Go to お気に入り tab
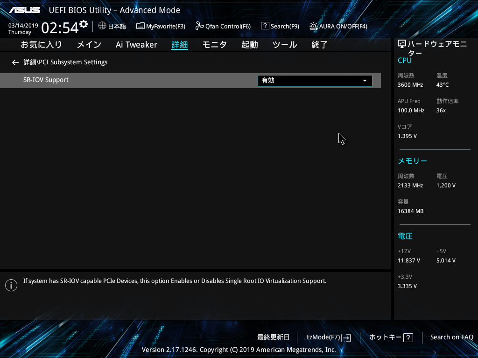Screen dimensions: 478x358 point(41,45)
